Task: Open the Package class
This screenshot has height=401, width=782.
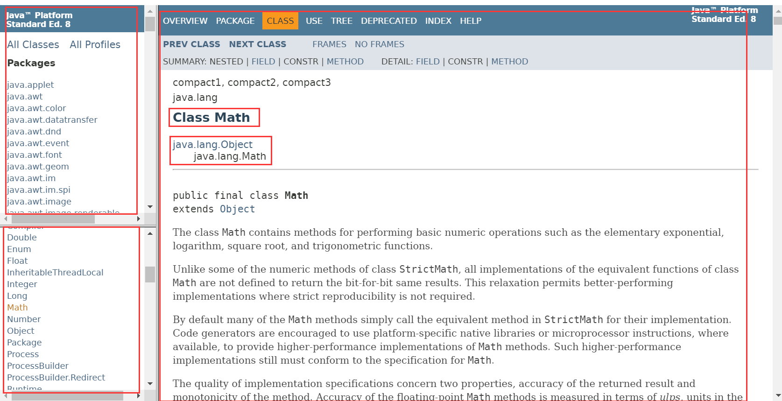Action: 24,343
